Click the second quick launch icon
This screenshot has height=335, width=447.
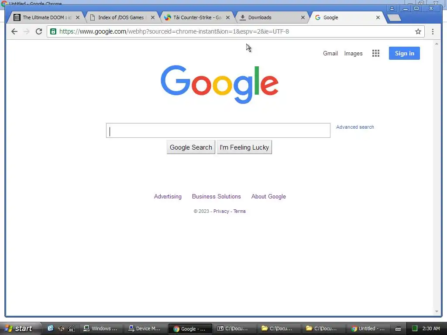(61, 328)
